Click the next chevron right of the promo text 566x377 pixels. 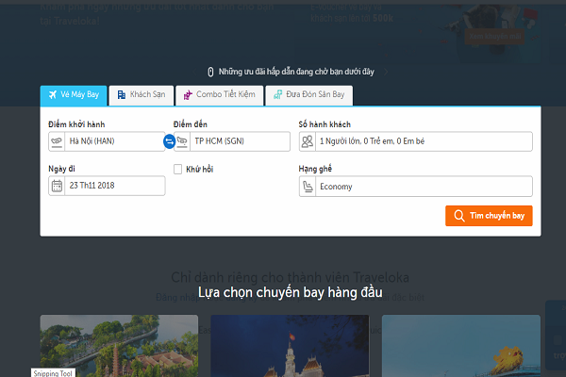point(386,72)
